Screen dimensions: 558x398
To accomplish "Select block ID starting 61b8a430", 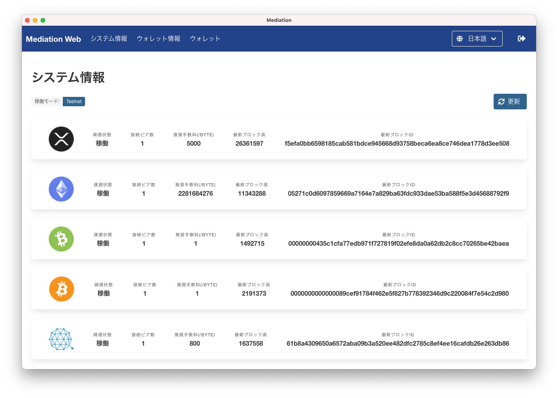I will click(398, 343).
